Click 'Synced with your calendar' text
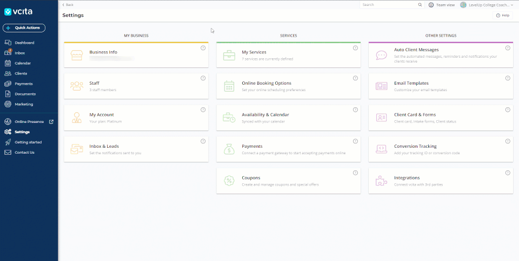 point(263,121)
